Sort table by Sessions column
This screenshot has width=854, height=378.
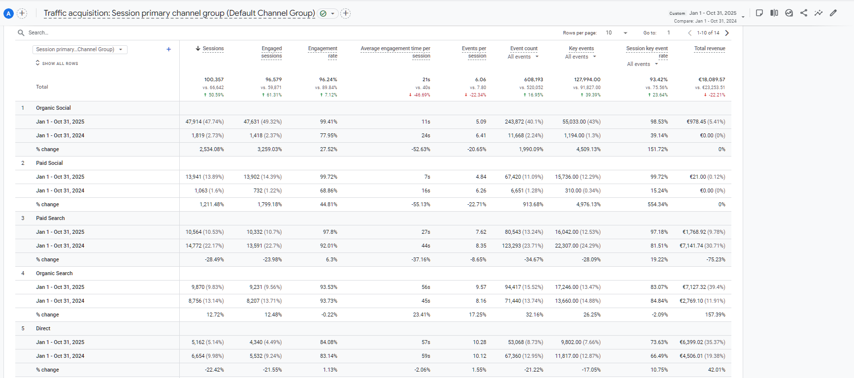pyautogui.click(x=213, y=48)
